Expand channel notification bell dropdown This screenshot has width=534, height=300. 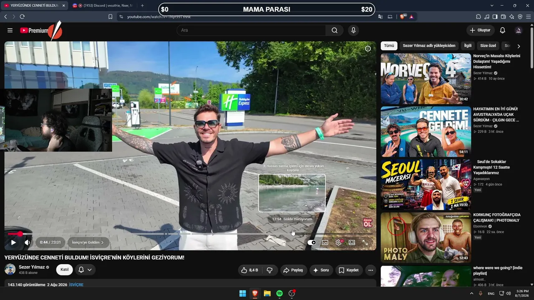coord(85,270)
